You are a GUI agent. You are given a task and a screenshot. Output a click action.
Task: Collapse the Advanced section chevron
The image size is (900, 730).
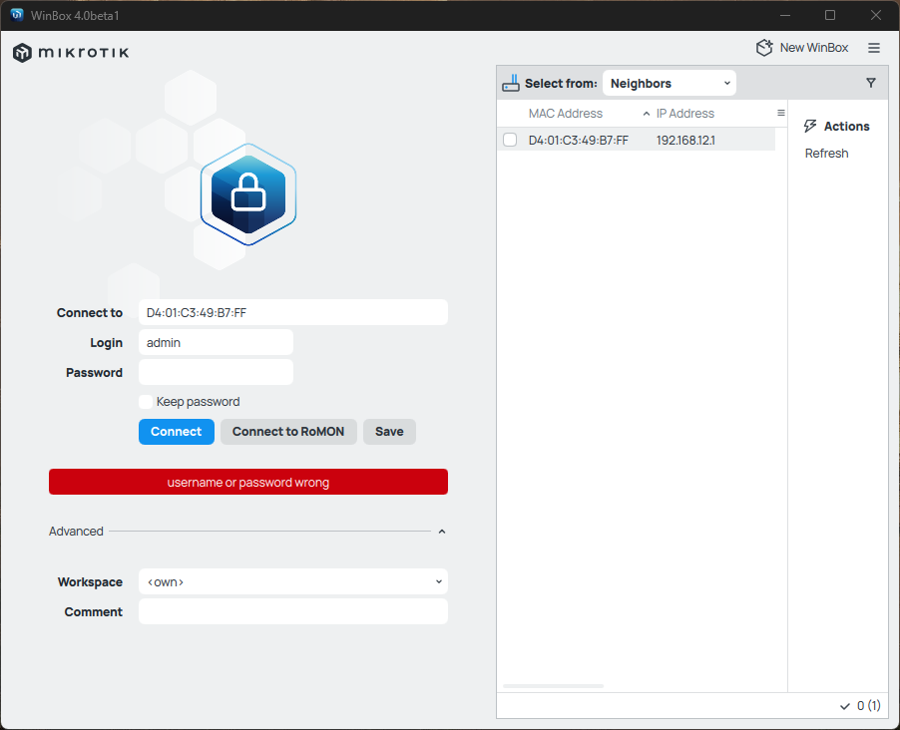pyautogui.click(x=442, y=532)
